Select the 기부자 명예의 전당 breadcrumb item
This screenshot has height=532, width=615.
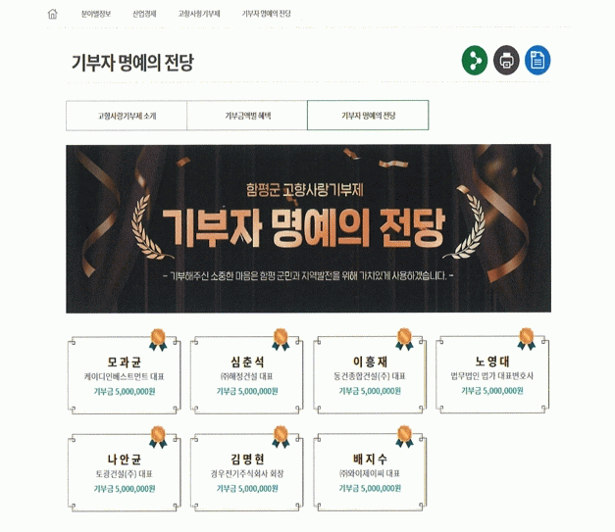pos(267,14)
